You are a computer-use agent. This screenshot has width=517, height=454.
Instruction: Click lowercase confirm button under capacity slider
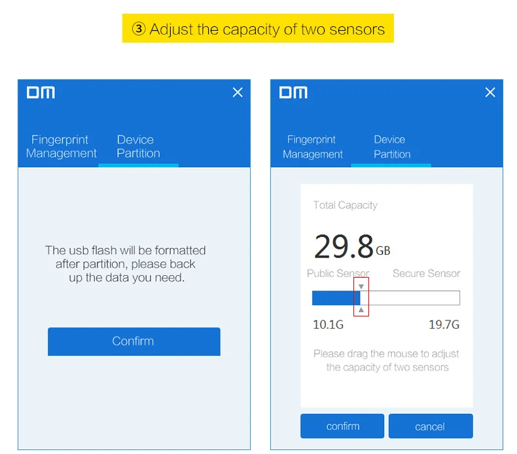[x=342, y=426]
